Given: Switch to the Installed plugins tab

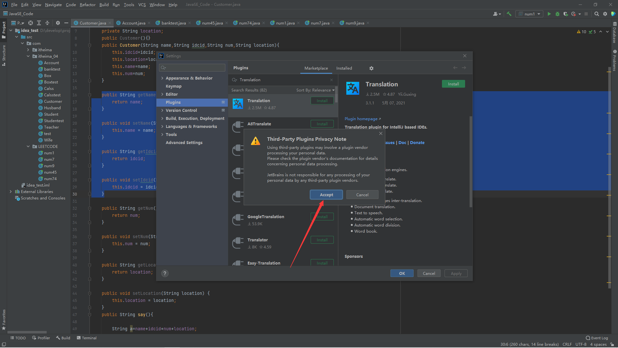Looking at the screenshot, I should tap(344, 68).
